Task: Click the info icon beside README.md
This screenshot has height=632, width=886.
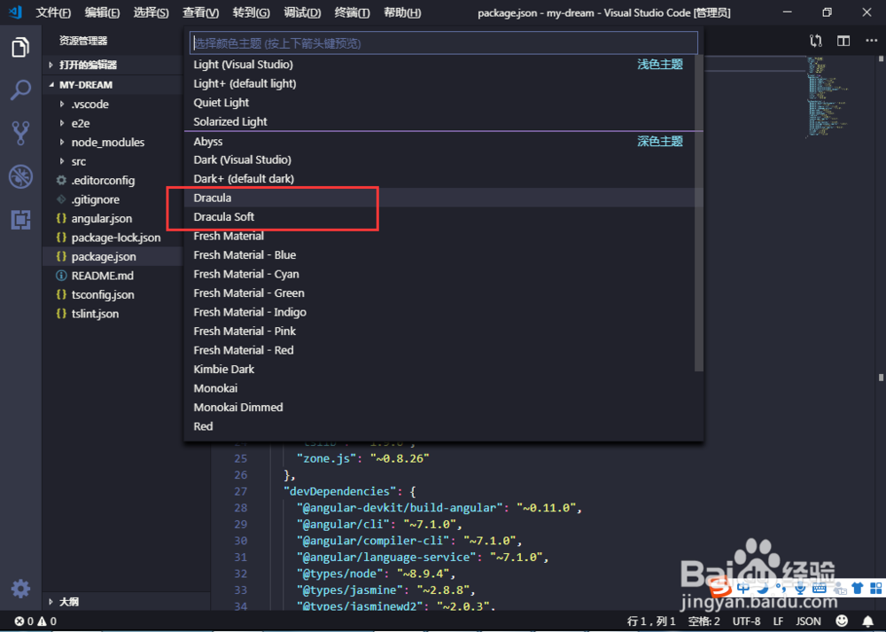Action: 61,276
